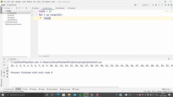The height and width of the screenshot is (97, 173).
Task: Hide the Run tool window
Action: [171, 59]
